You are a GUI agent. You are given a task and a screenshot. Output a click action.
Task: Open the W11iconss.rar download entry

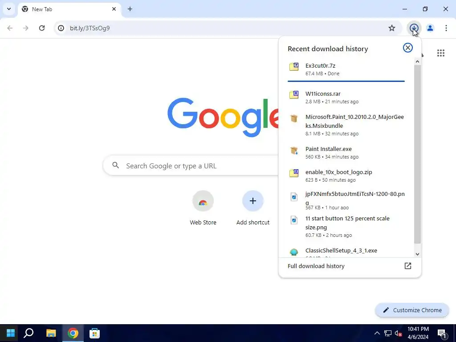click(x=346, y=98)
